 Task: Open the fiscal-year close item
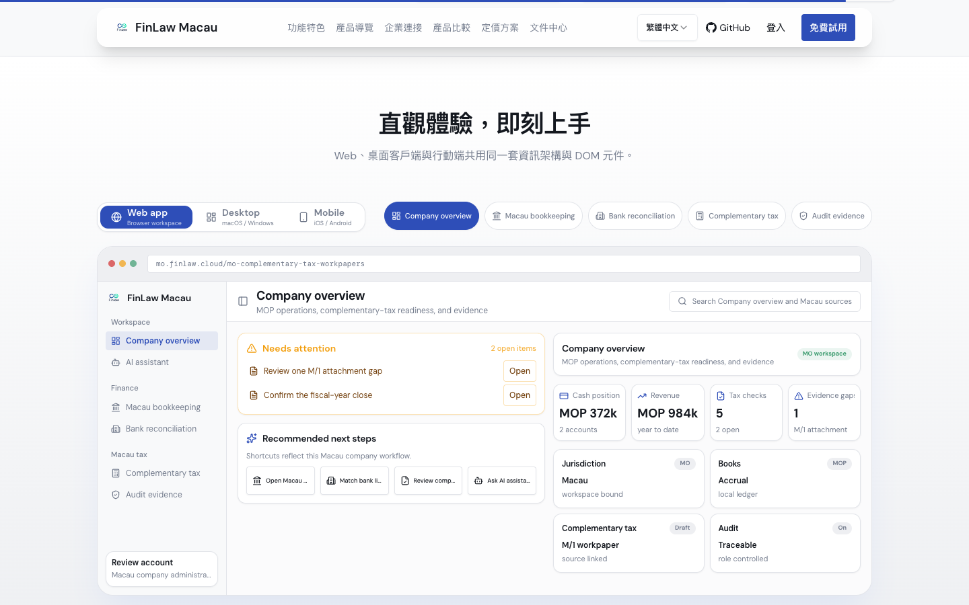pos(519,395)
